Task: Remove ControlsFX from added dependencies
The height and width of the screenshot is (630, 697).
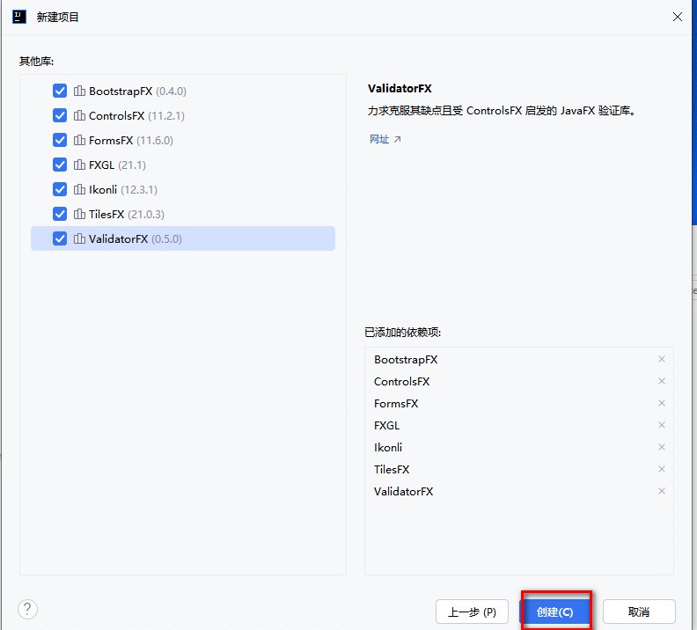Action: (x=662, y=381)
